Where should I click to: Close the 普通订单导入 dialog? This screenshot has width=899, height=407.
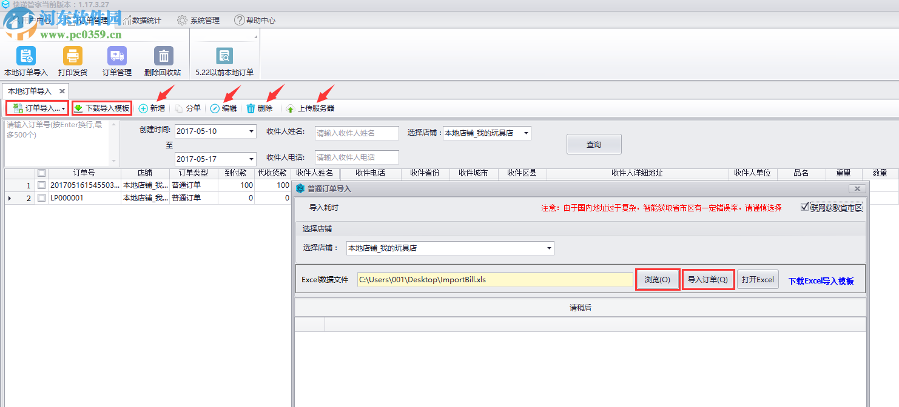click(857, 188)
